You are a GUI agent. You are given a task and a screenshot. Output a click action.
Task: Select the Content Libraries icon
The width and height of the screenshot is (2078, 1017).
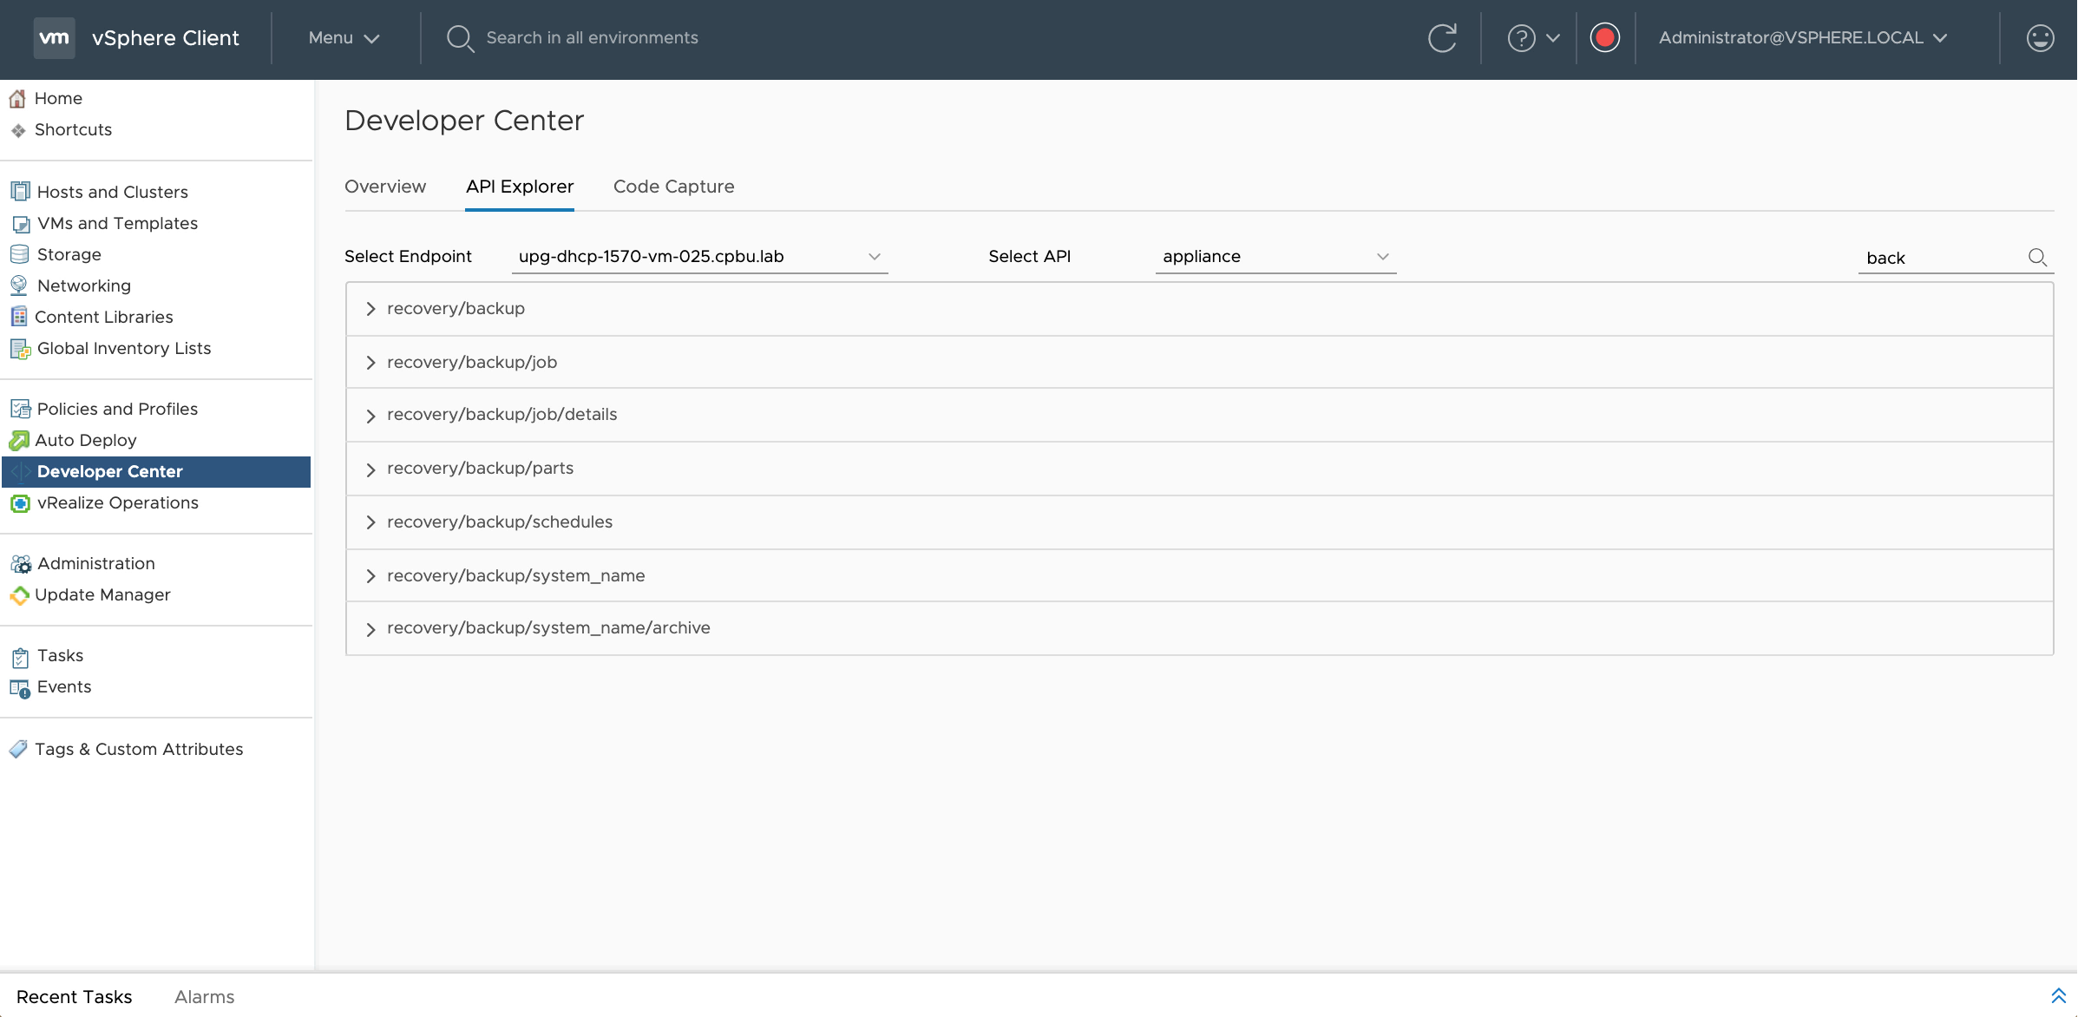19,316
